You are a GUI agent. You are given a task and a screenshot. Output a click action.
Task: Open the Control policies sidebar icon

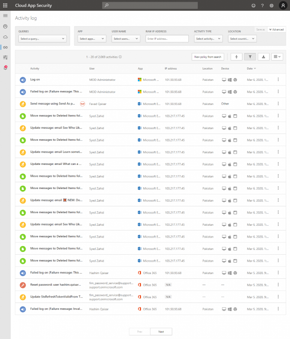pos(5,57)
